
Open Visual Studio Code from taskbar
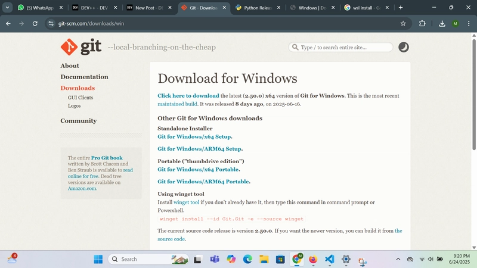click(x=330, y=259)
